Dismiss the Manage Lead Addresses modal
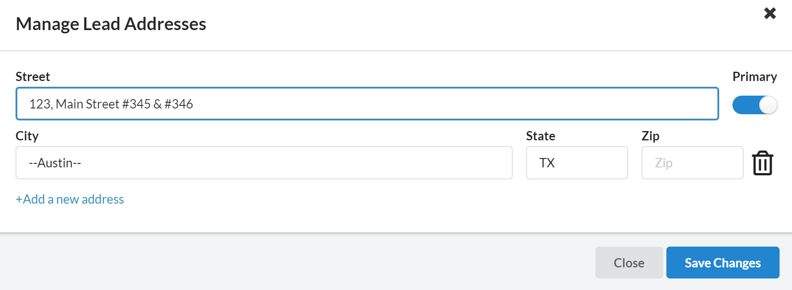Image resolution: width=792 pixels, height=290 pixels. (x=629, y=263)
